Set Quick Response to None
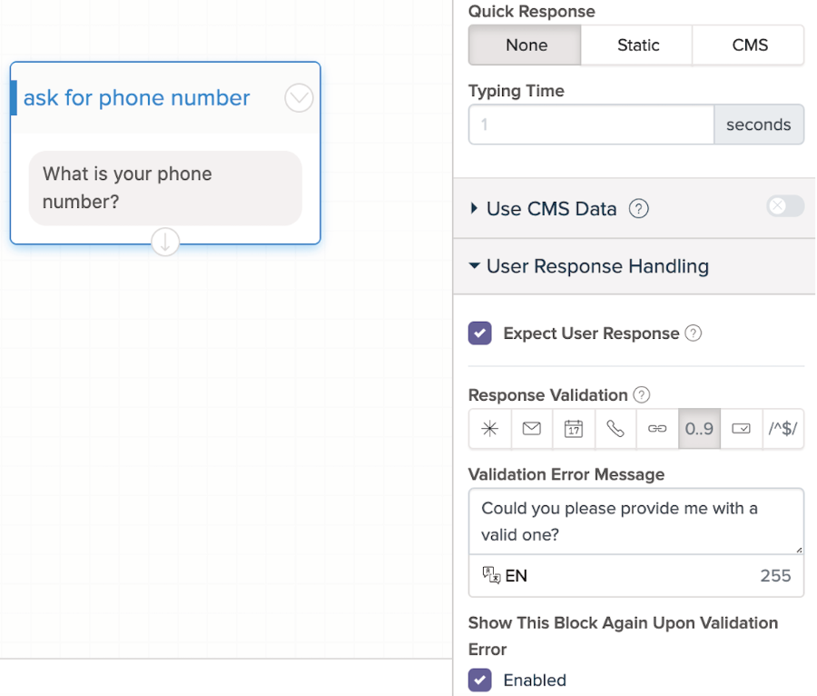Screen dimensions: 817x696 (526, 45)
